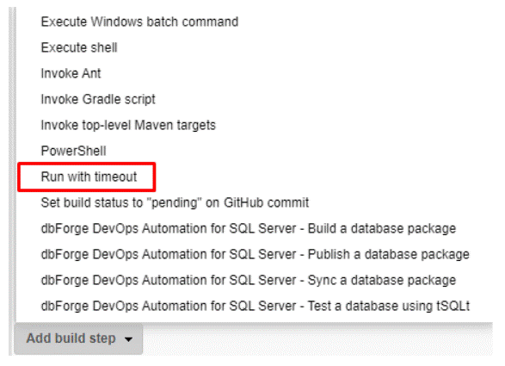Add a GitHub pending status step
The height and width of the screenshot is (366, 505).
coord(175,202)
